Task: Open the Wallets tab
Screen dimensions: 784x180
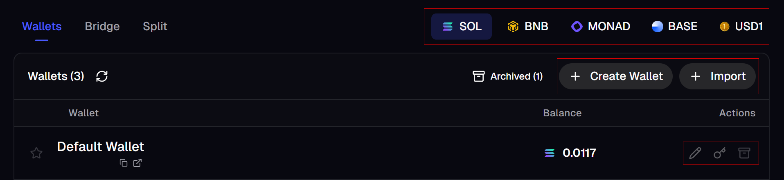Action: click(42, 27)
